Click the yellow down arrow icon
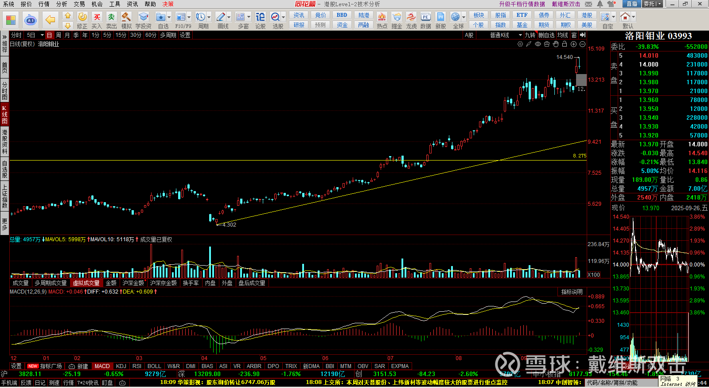Viewport: 709px width, 388px height. point(67,26)
